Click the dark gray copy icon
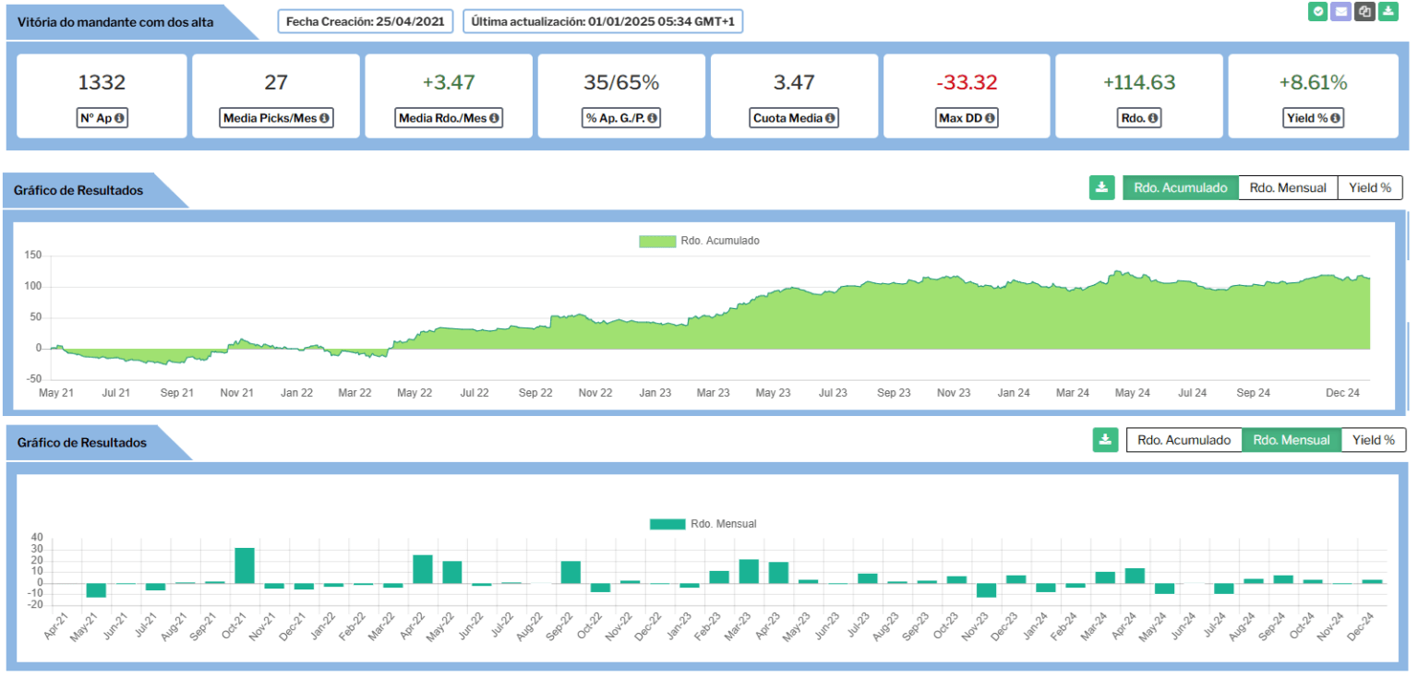1418x678 pixels. 1364,12
